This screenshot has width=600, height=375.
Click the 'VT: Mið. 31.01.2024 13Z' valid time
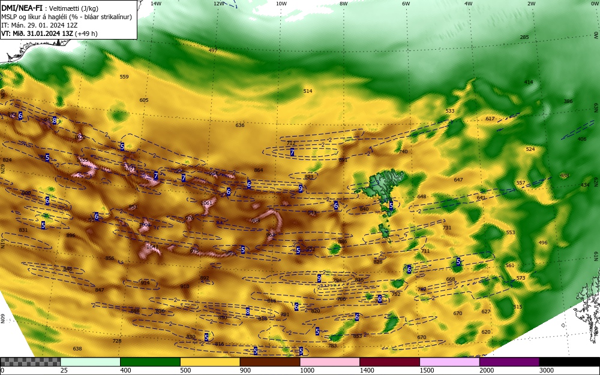[37, 34]
